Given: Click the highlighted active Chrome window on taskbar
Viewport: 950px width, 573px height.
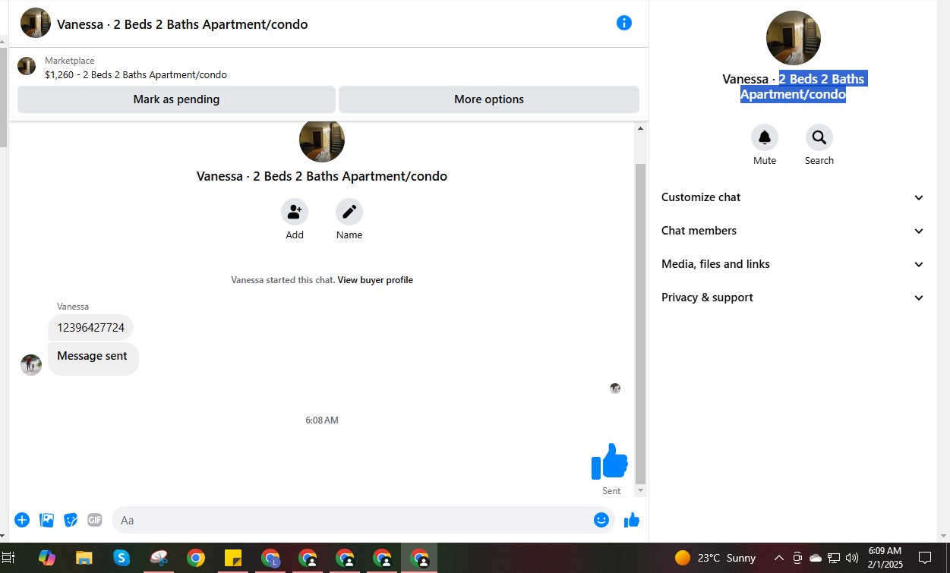Looking at the screenshot, I should point(419,558).
